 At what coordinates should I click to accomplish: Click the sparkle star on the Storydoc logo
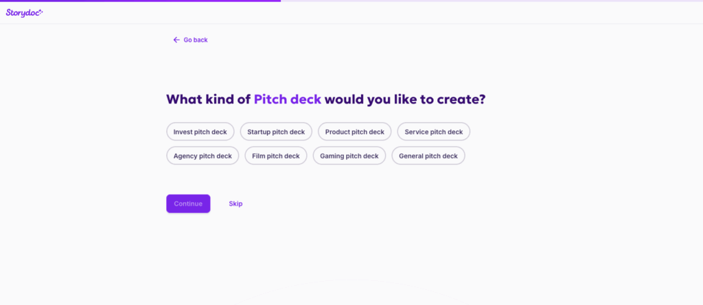pos(41,10)
